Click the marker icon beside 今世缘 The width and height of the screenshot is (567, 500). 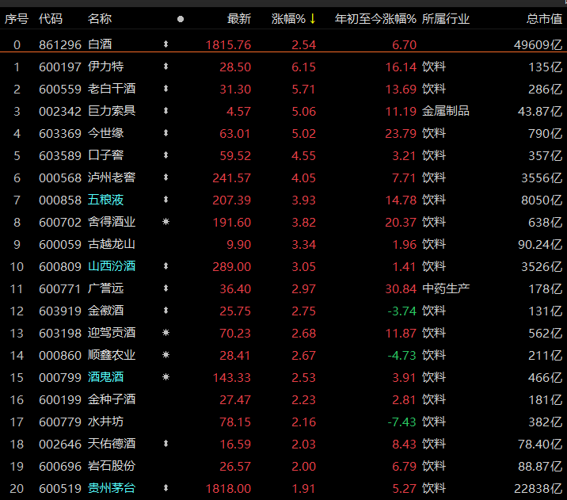pos(166,133)
